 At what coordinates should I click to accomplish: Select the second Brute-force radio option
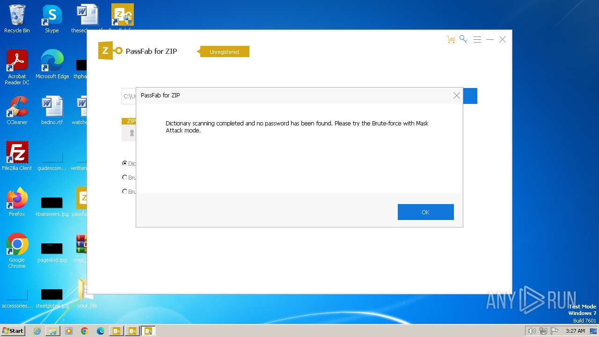(x=124, y=177)
